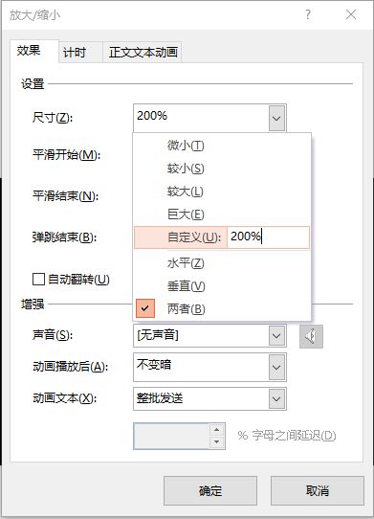Confirm with the 确定 button
The image size is (374, 519).
tap(210, 490)
